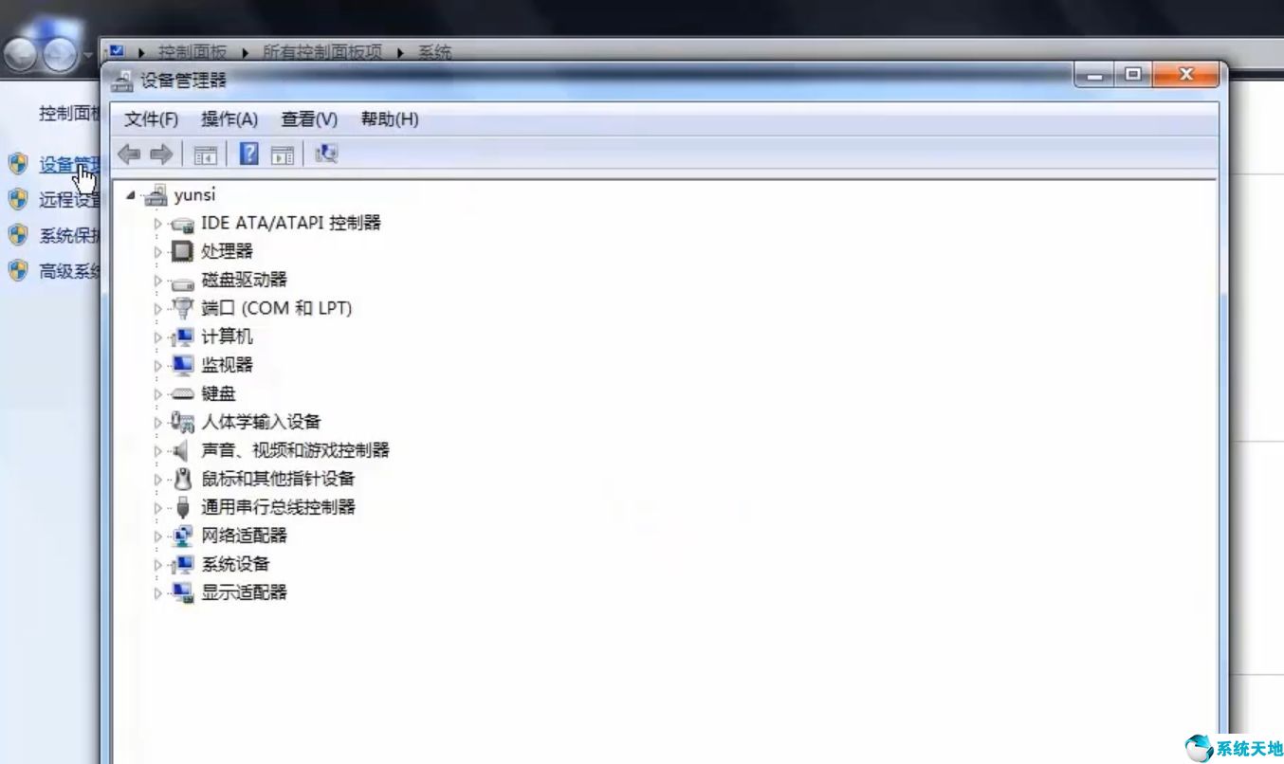Click 控制面板 in the breadcrumb bar
This screenshot has height=764, width=1284.
click(193, 52)
